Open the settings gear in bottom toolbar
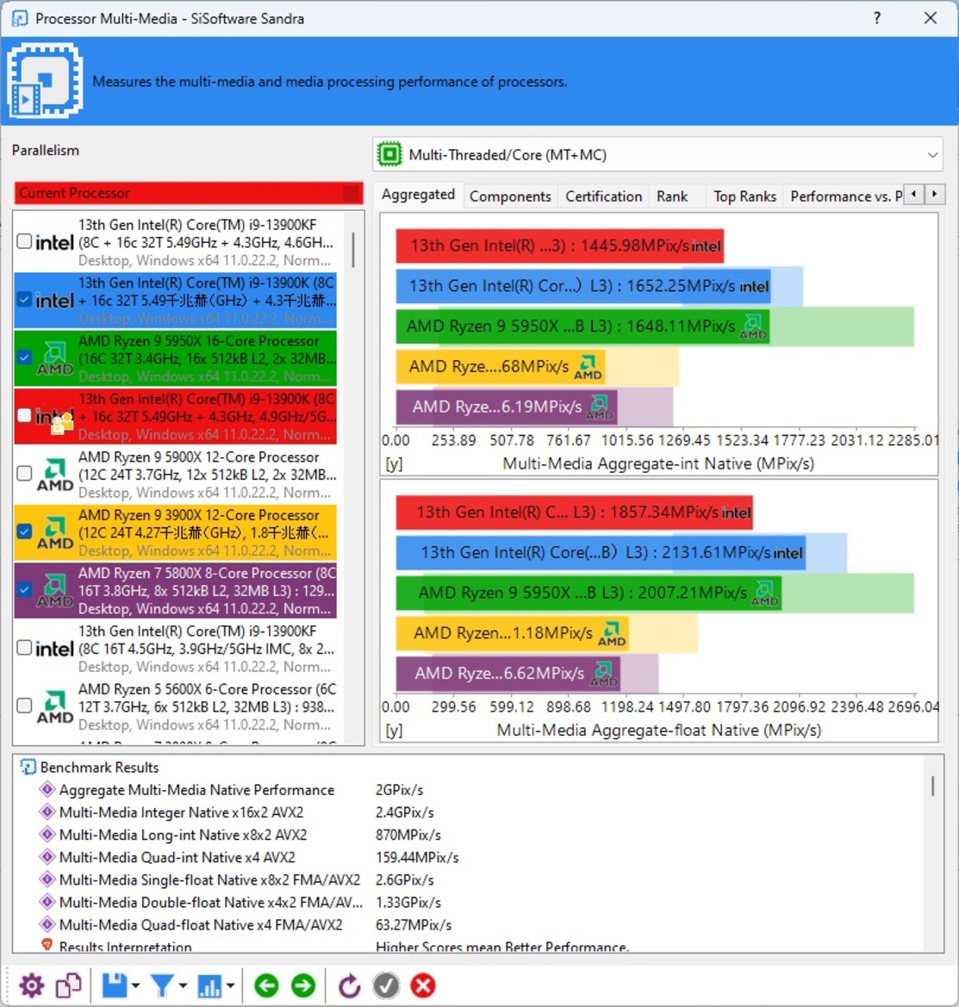This screenshot has width=959, height=1007. coord(31,985)
